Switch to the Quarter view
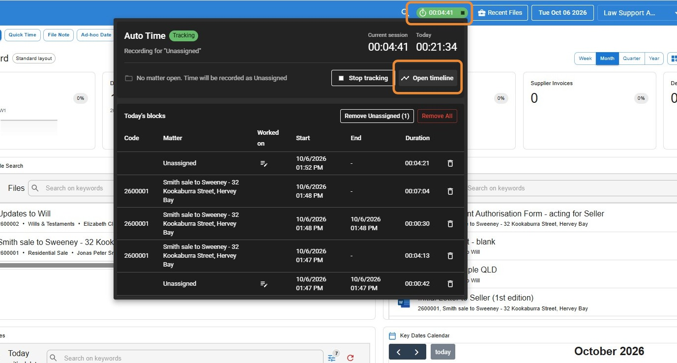Viewport: 677px width, 363px height. click(632, 59)
